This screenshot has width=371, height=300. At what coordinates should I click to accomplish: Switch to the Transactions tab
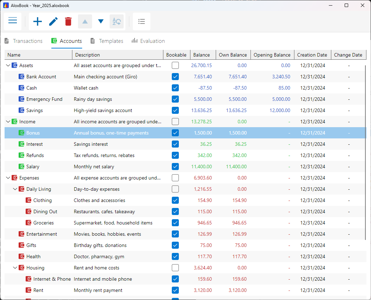click(24, 41)
